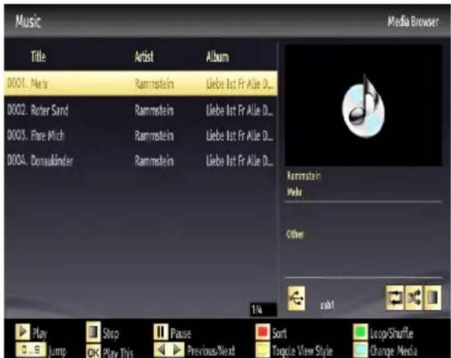Click the Stop label
The height and width of the screenshot is (358, 451).
tap(111, 333)
